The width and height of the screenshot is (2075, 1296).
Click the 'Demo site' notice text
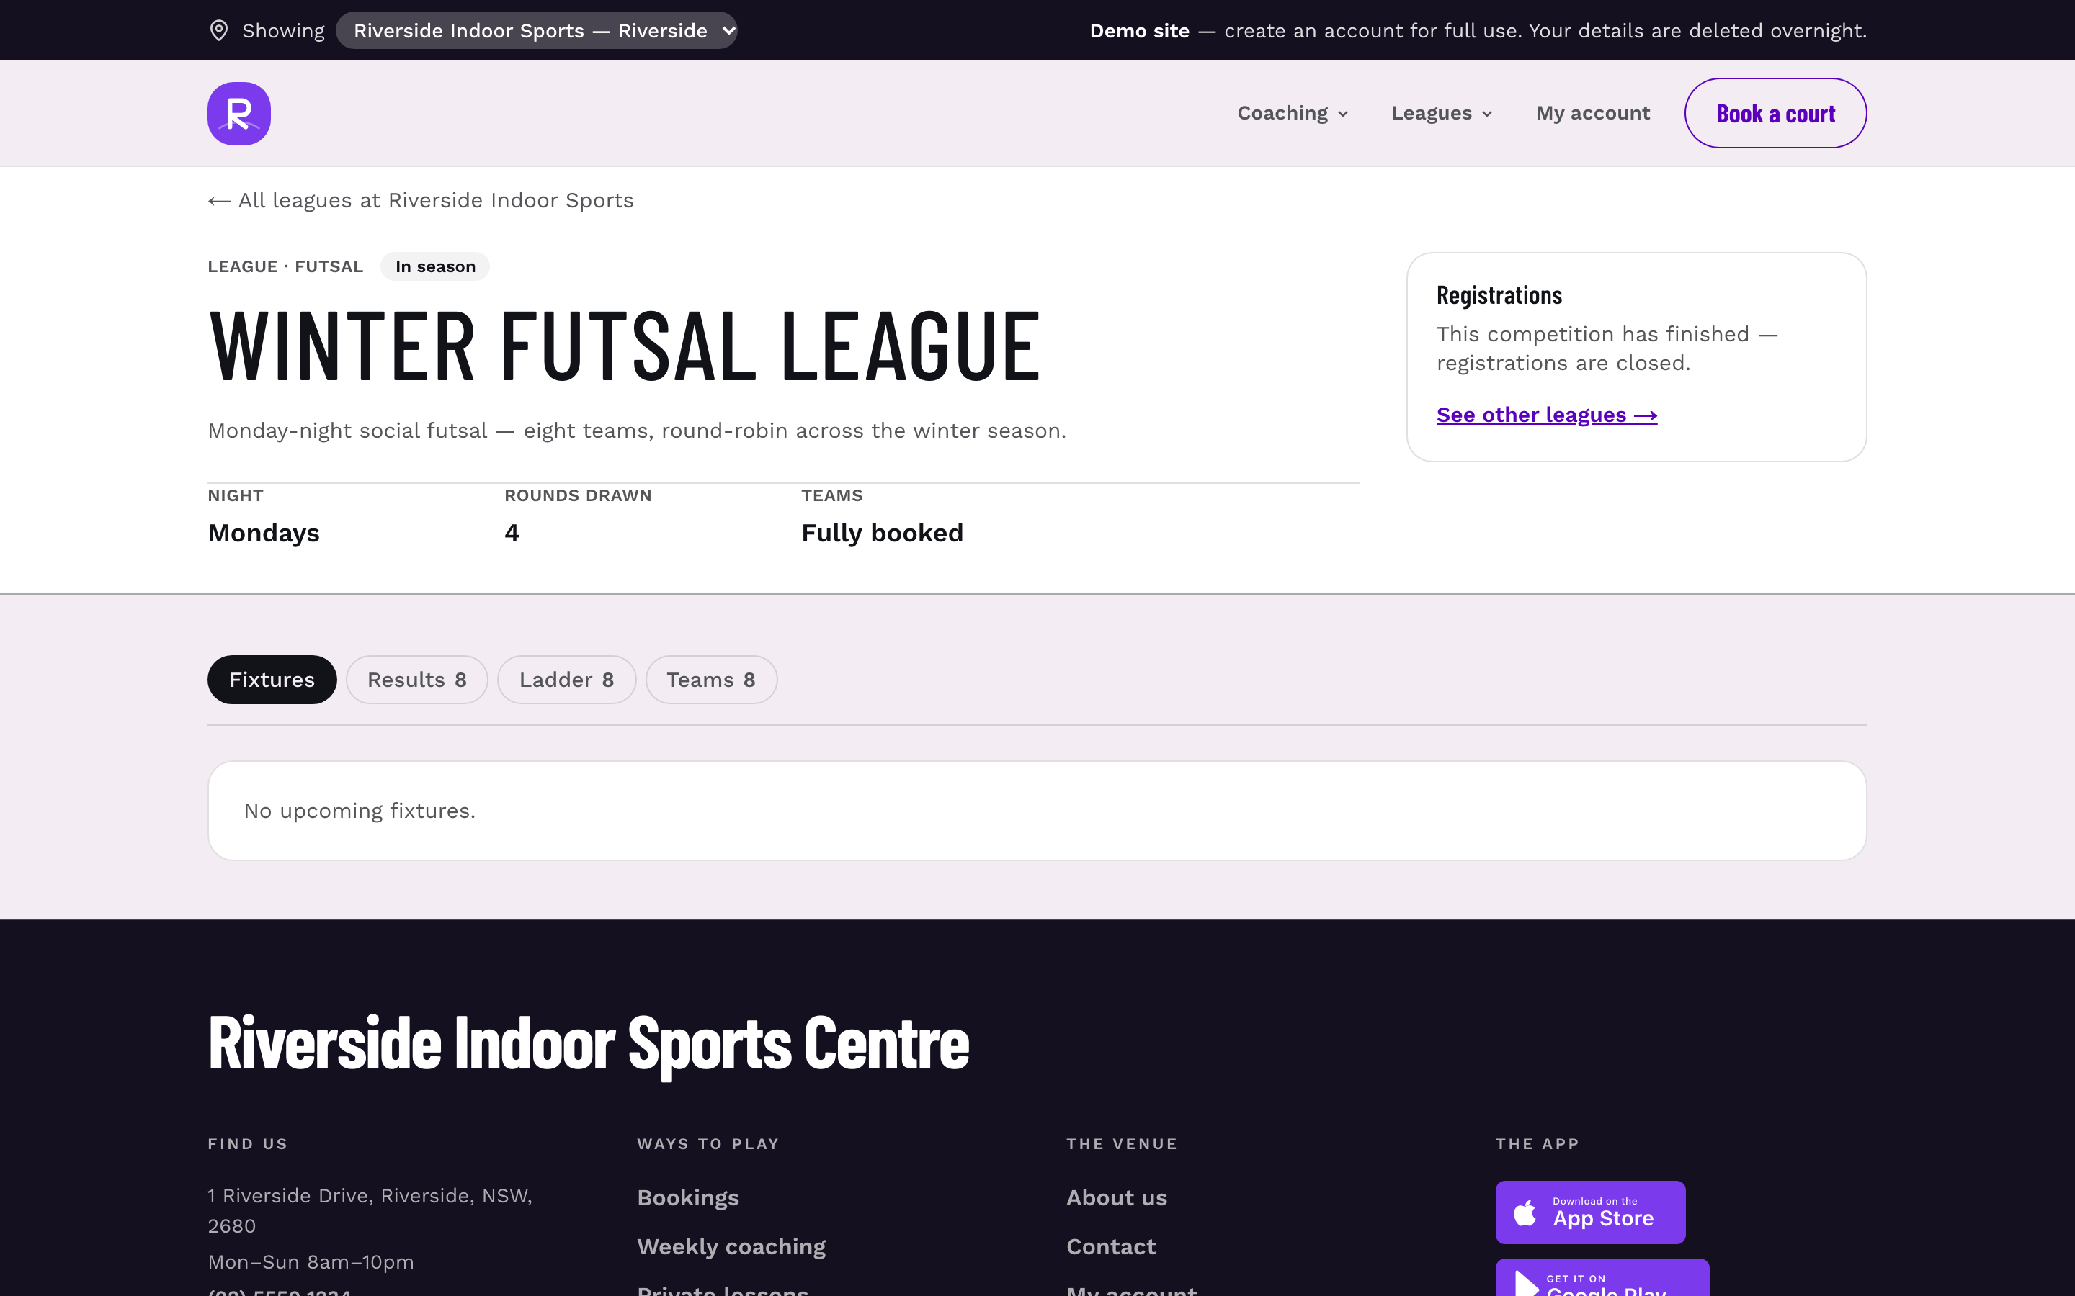(x=1138, y=31)
